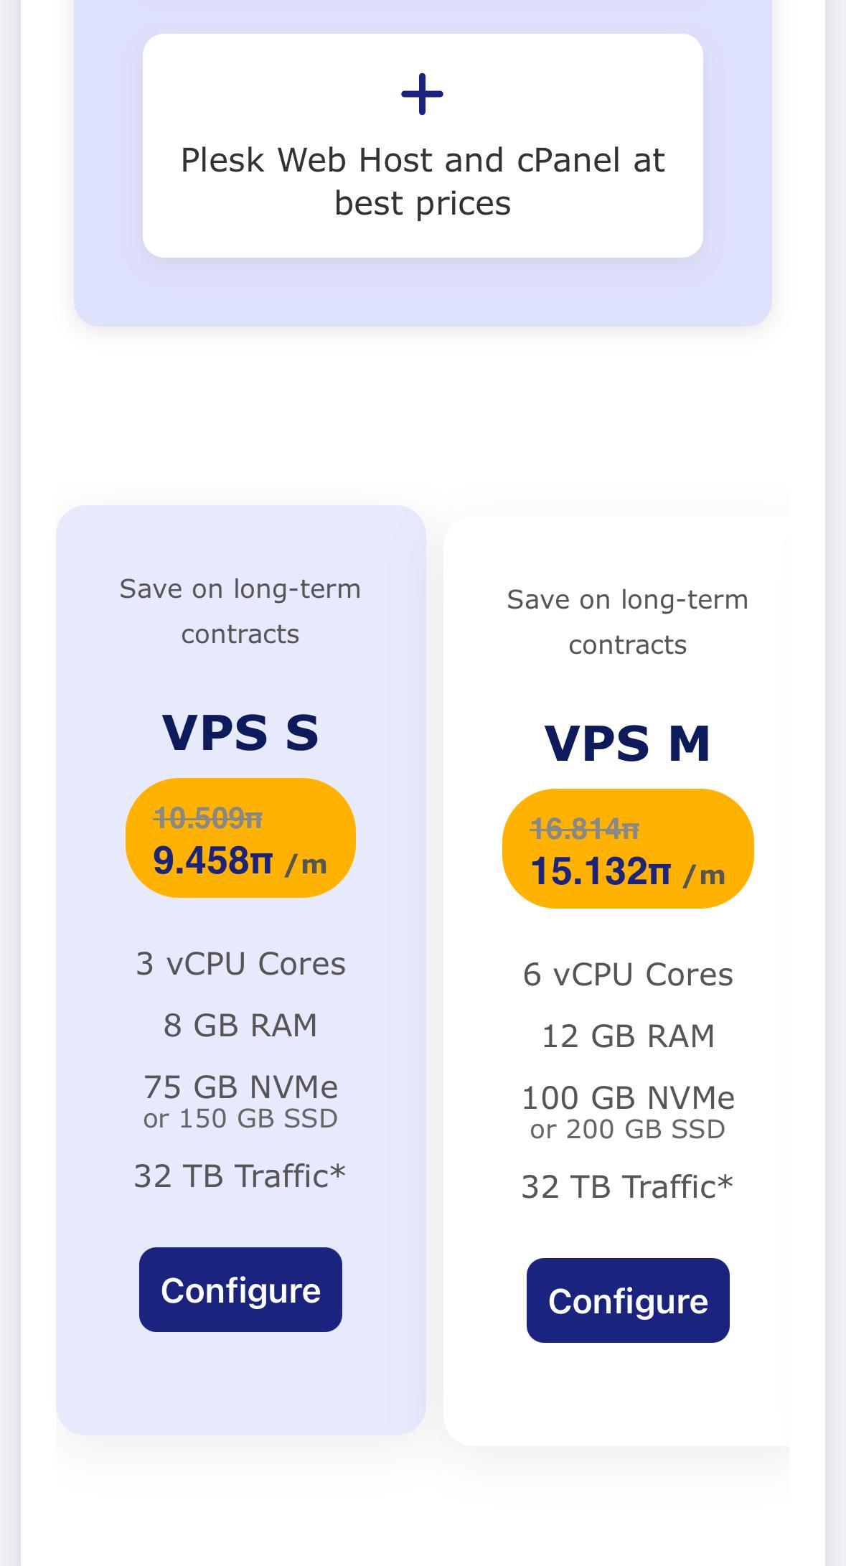
Task: Tap the crossed-out 16.814 original price
Action: click(x=585, y=828)
